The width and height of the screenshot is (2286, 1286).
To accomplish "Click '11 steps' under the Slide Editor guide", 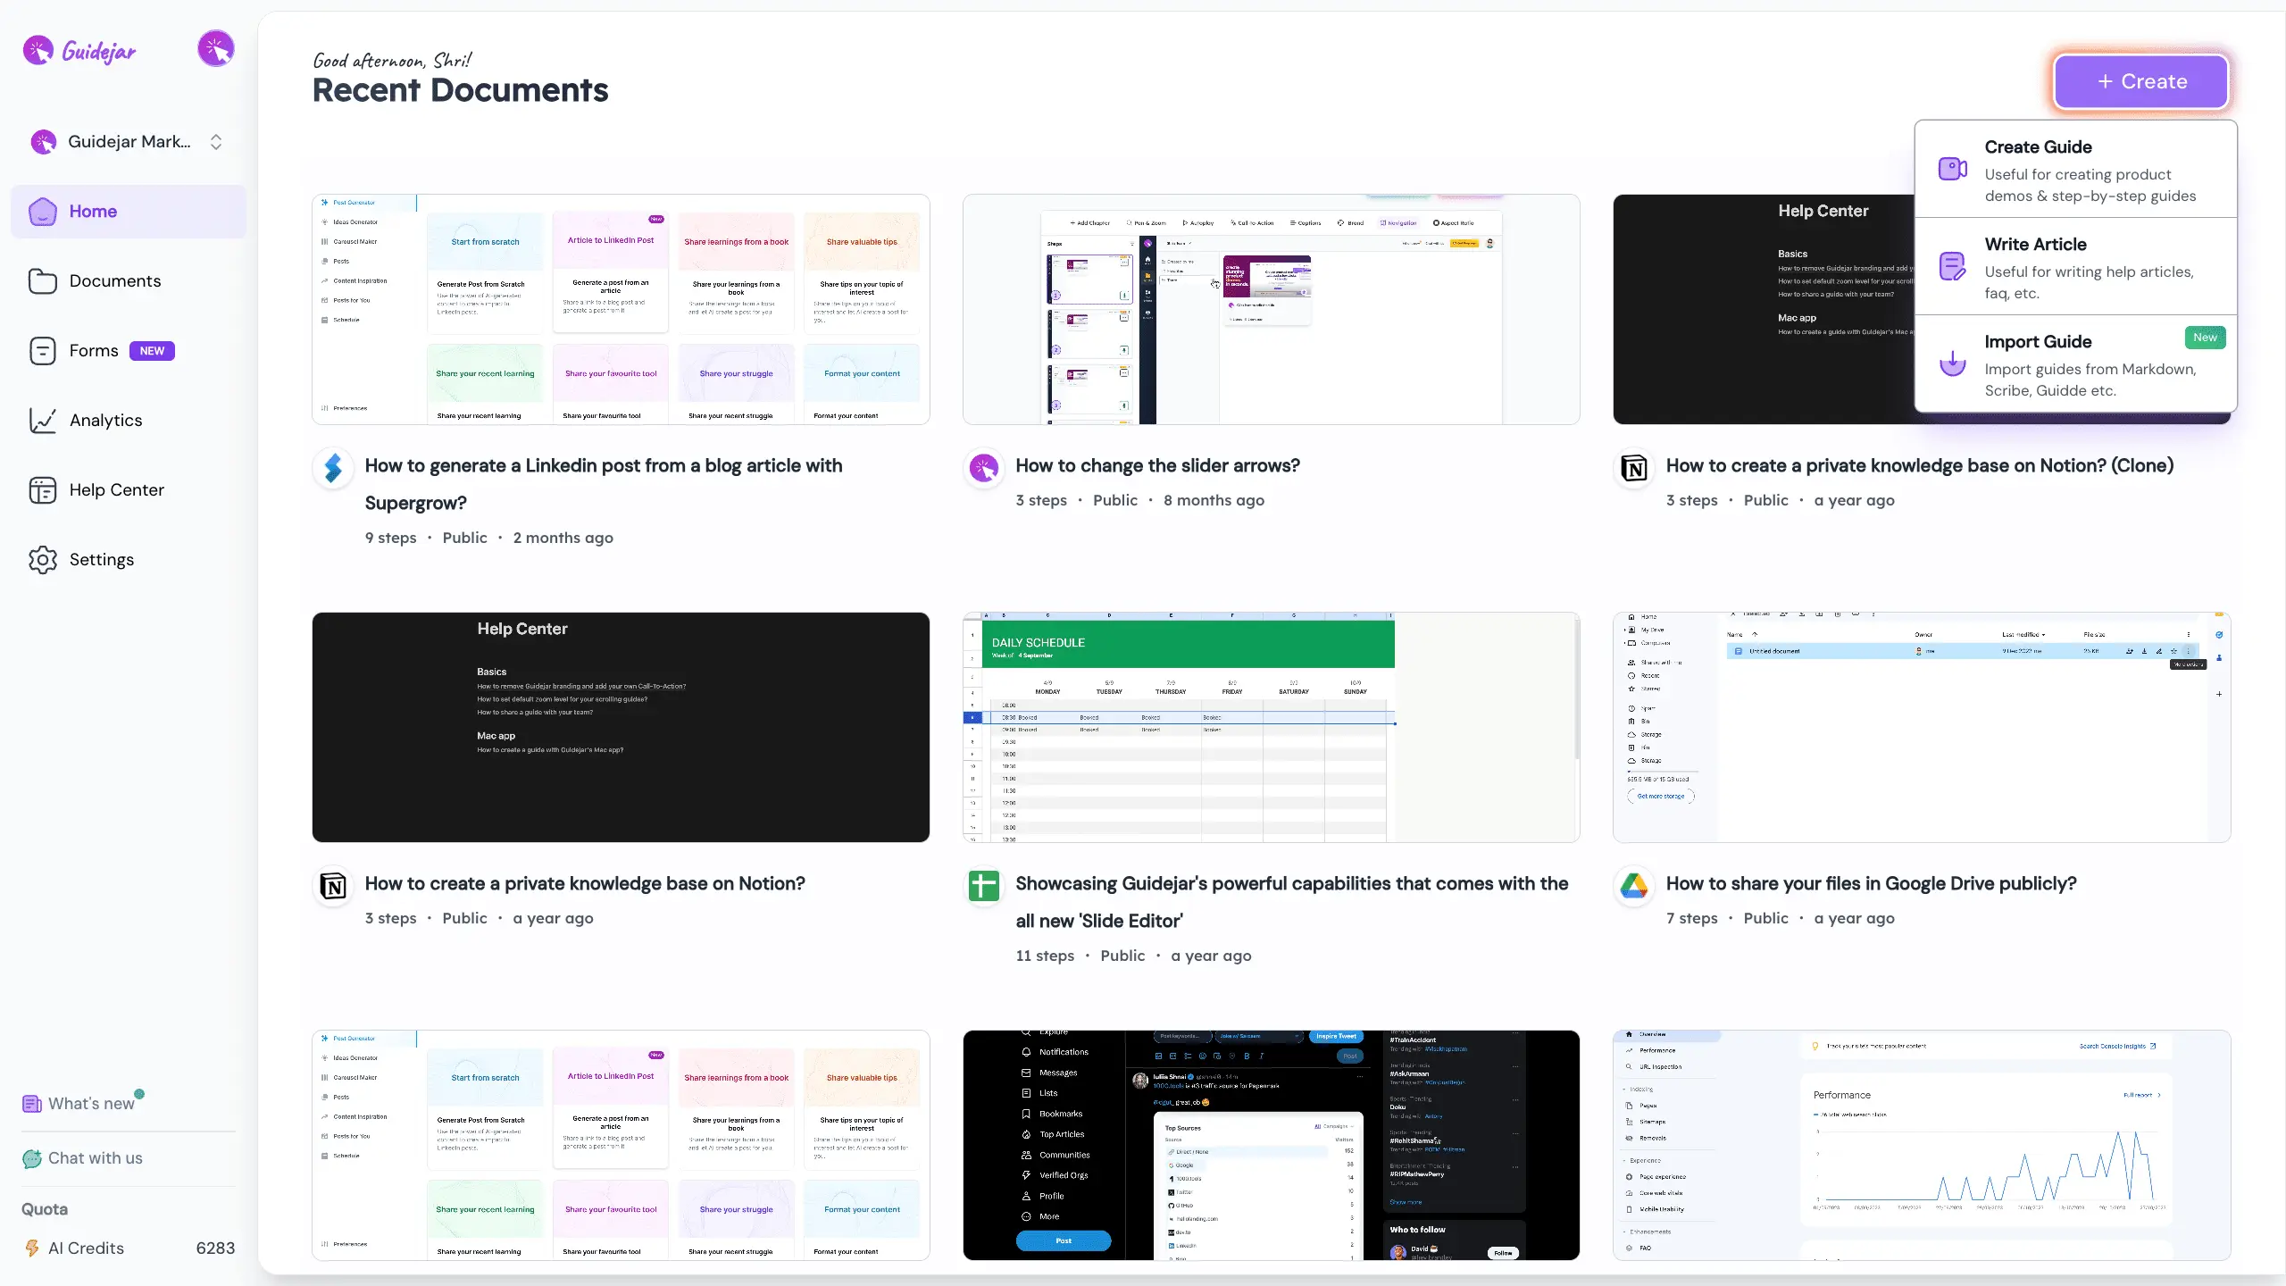I will [1045, 956].
